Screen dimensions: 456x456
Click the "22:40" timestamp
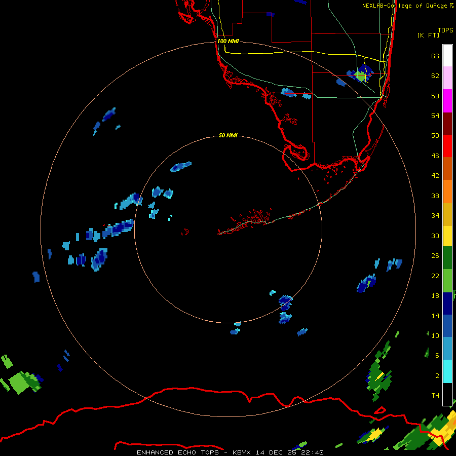click(x=312, y=452)
